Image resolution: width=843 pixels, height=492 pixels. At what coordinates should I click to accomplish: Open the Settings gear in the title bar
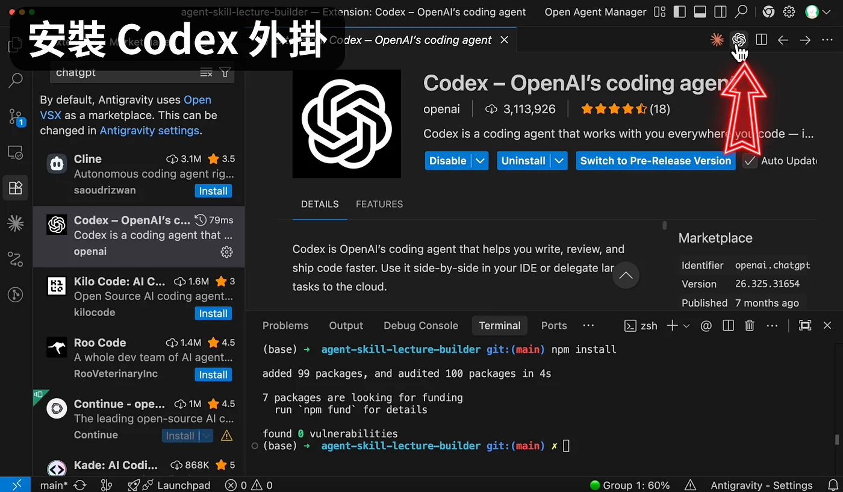click(789, 12)
